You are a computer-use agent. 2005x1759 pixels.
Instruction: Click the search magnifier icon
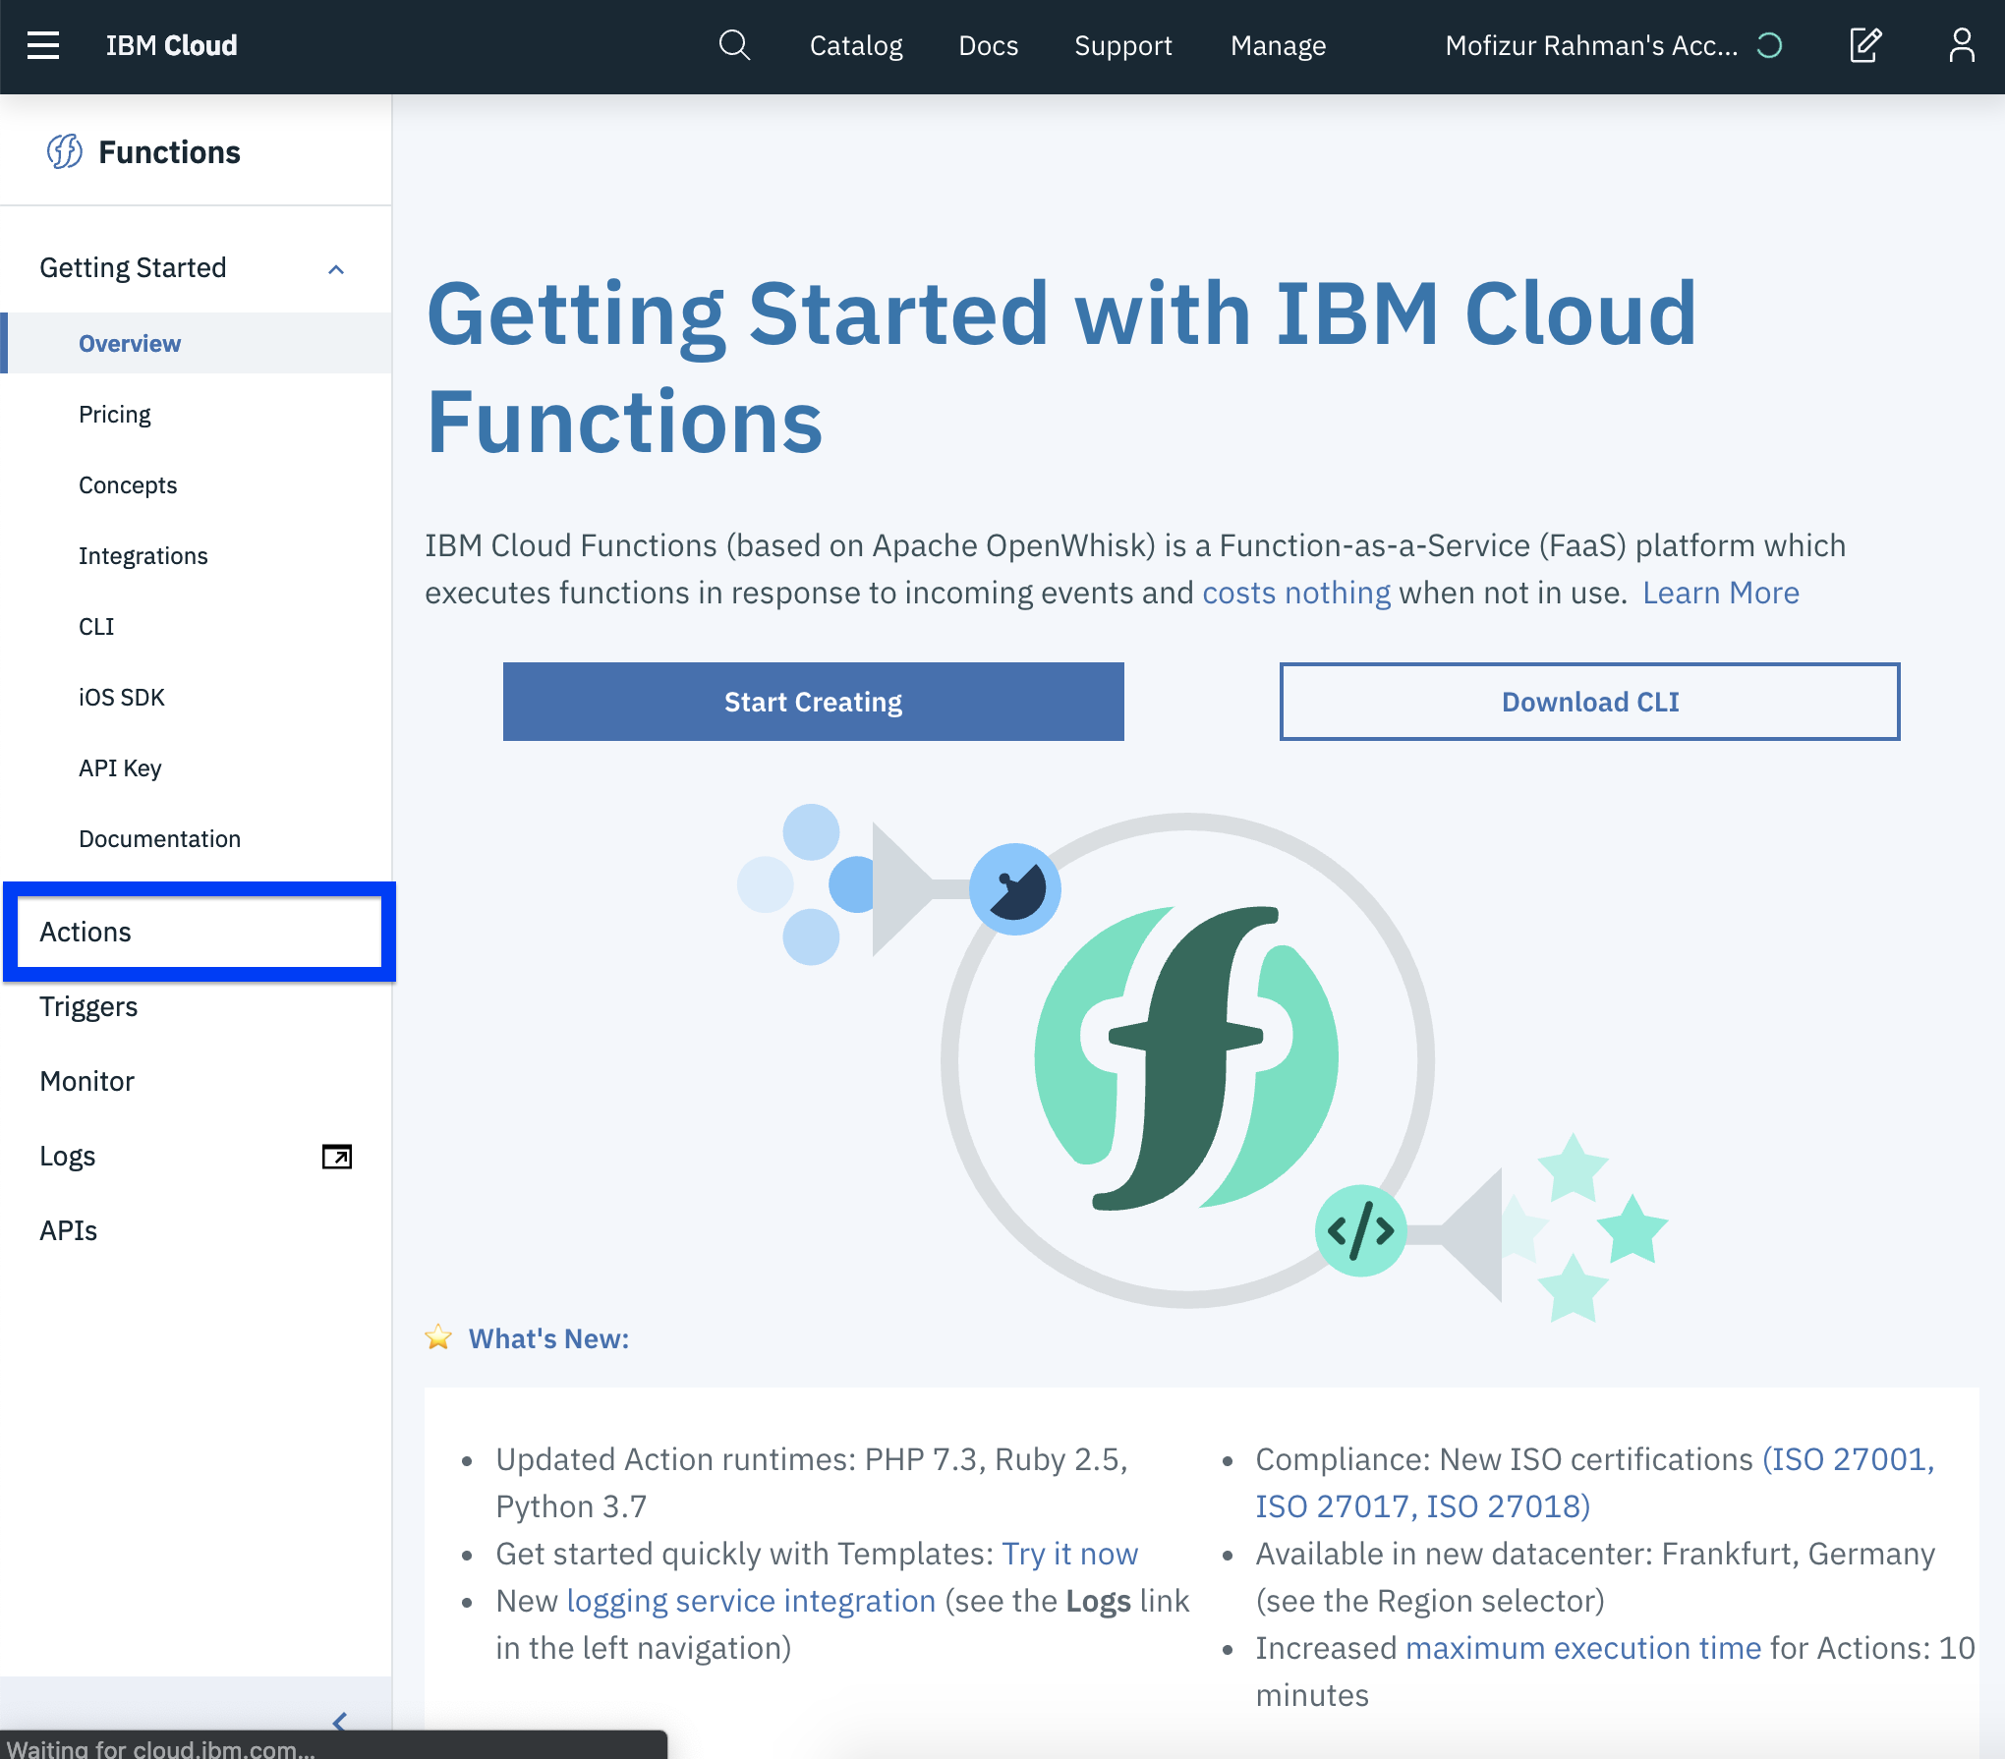pyautogui.click(x=734, y=45)
